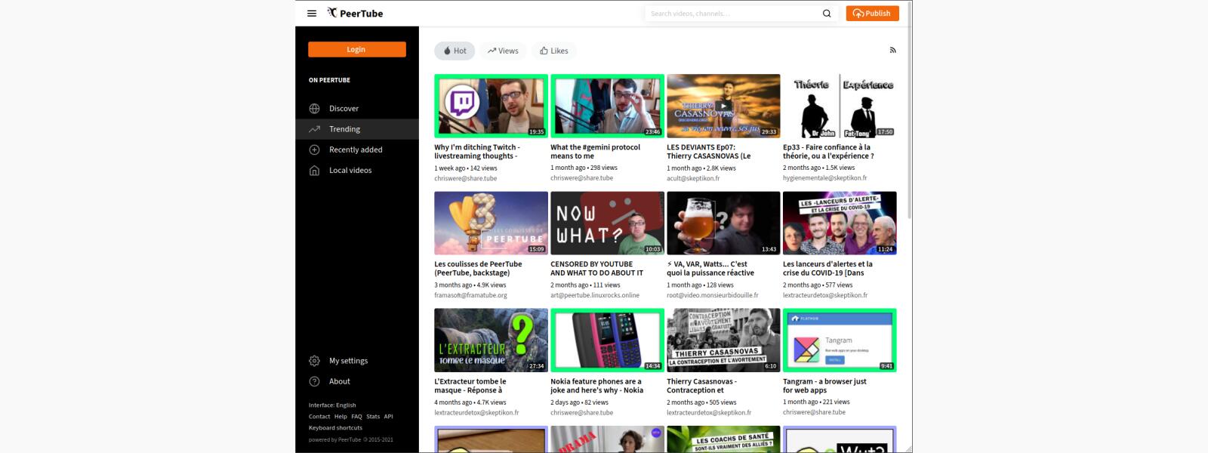The width and height of the screenshot is (1208, 453).
Task: Click the PeerTube logo
Action: [x=356, y=13]
